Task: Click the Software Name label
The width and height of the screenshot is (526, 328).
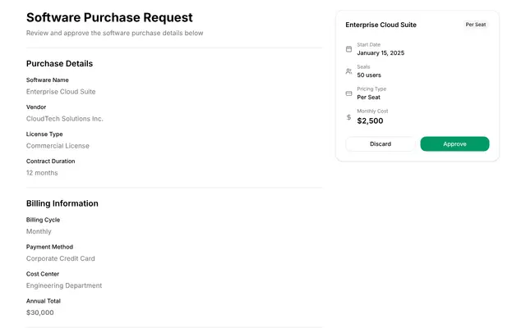Action: click(x=48, y=80)
